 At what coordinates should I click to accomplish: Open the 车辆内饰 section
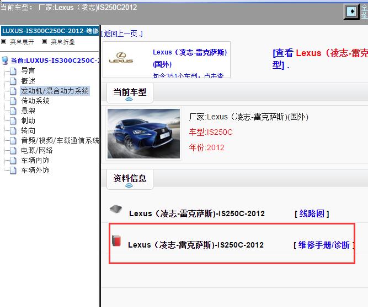35,160
